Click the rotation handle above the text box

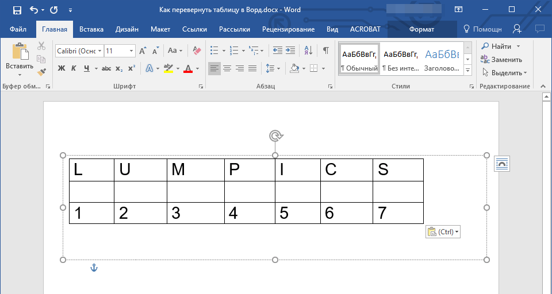coord(275,136)
